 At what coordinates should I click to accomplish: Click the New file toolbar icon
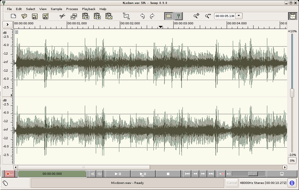[13, 16]
